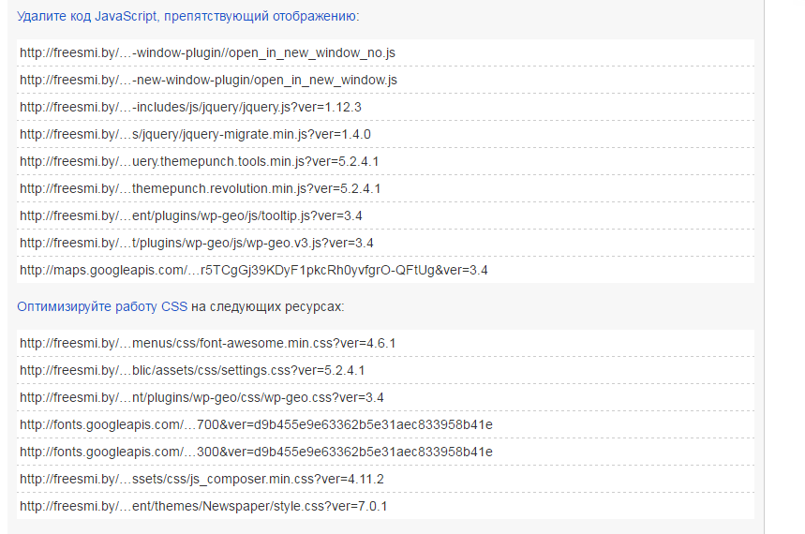
Task: Select the assets/css/settings.css?ver=5.2.4.1 URL
Action: pyautogui.click(x=192, y=371)
